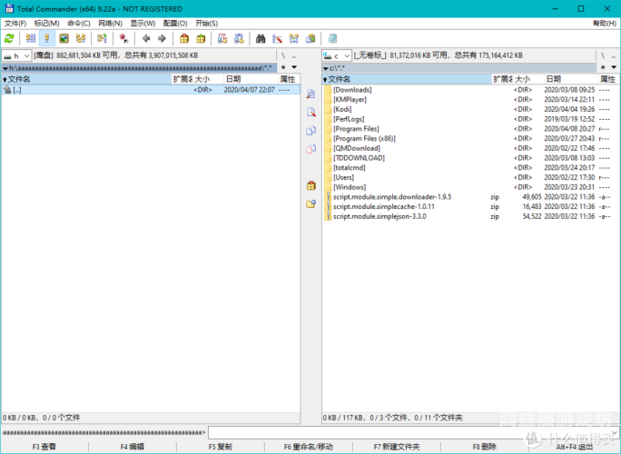The height and width of the screenshot is (454, 621).
Task: Open the 开始(S) menu
Action: click(206, 24)
